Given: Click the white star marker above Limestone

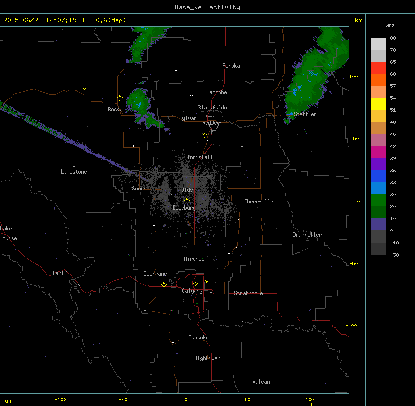Looking at the screenshot, I should pos(74,166).
